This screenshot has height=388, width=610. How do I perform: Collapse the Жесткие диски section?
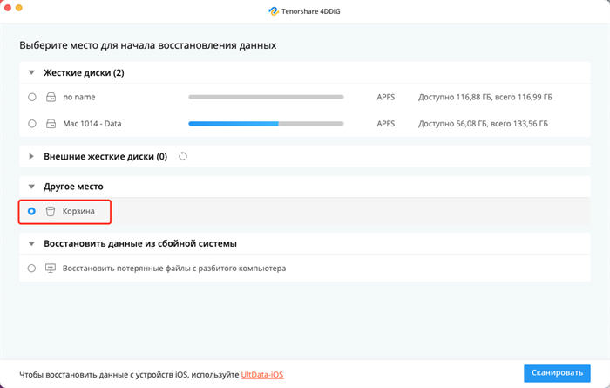[31, 72]
